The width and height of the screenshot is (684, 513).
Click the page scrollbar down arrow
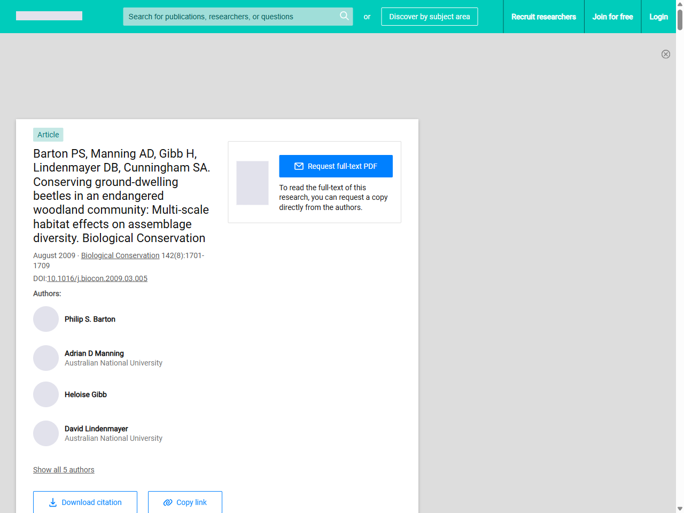679,509
